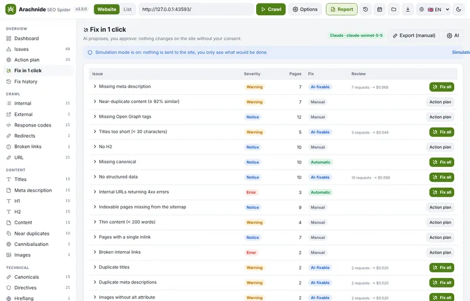Open Action plan in the sidebar
Screen dimensions: 470x301
pyautogui.click(x=38, y=60)
